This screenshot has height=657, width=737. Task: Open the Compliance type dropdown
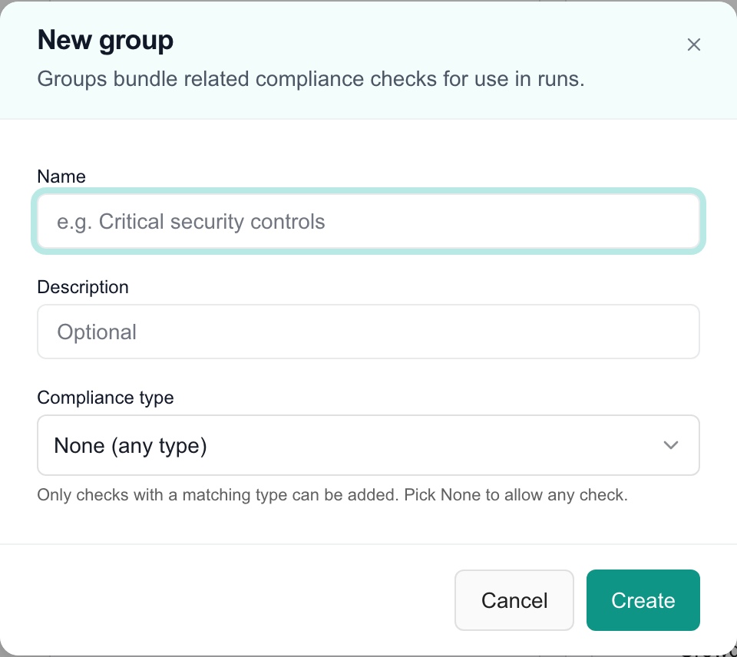[368, 445]
